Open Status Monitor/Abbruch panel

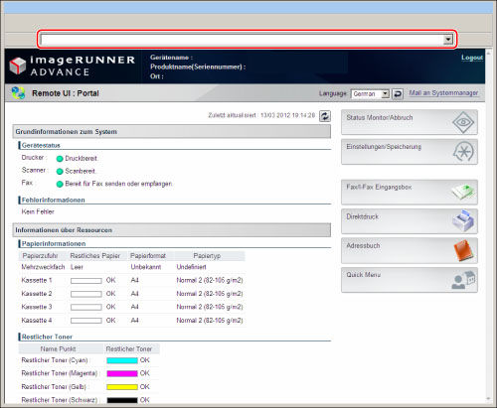click(x=410, y=122)
